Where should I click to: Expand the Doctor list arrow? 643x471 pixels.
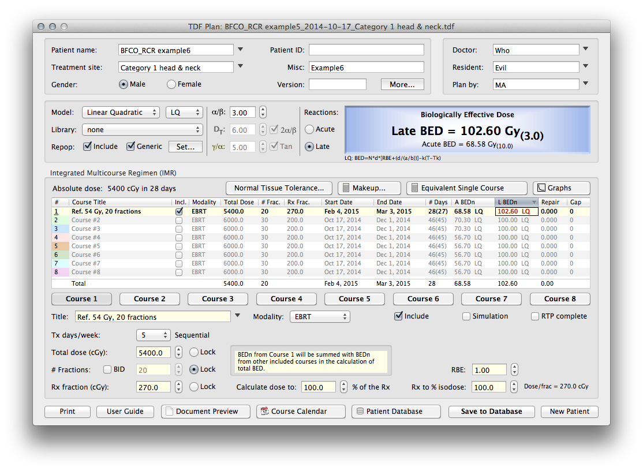(x=585, y=50)
